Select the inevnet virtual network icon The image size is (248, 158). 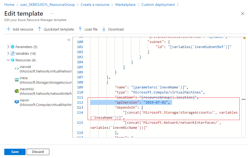(x=17, y=69)
